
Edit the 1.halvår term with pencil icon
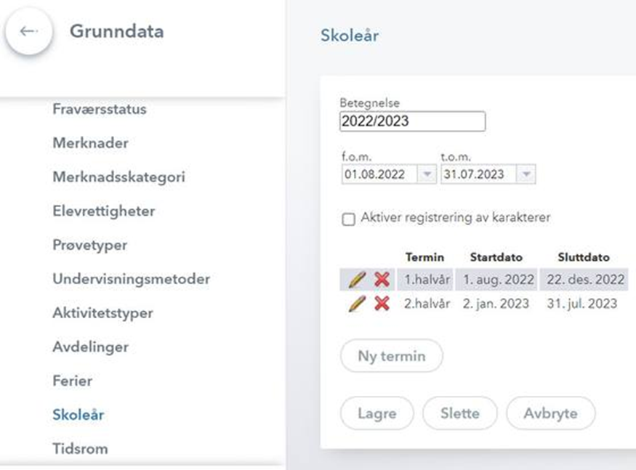click(356, 280)
